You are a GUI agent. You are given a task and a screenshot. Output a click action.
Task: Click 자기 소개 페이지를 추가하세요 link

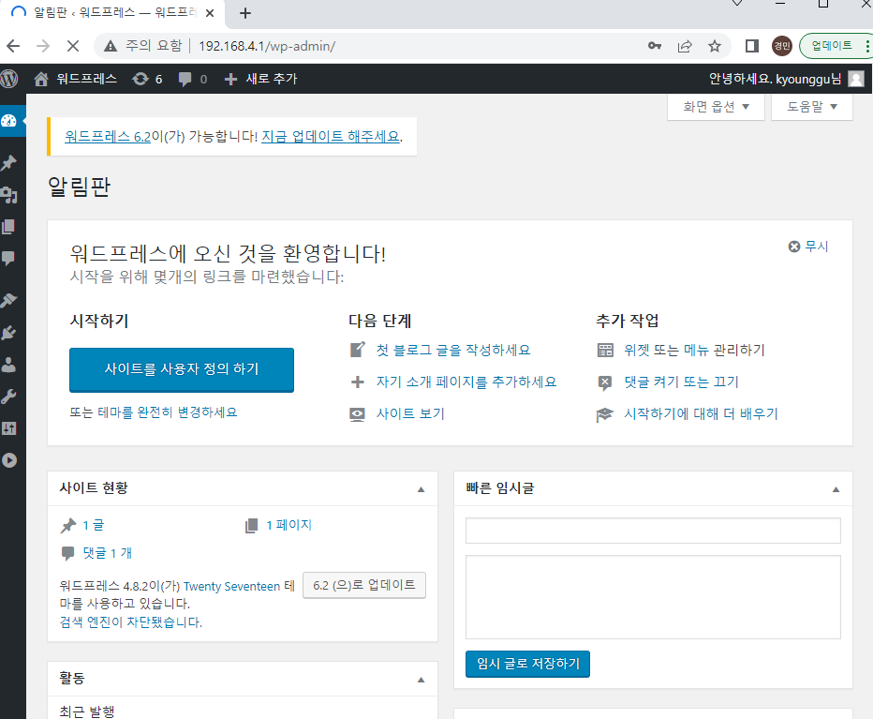(x=466, y=382)
